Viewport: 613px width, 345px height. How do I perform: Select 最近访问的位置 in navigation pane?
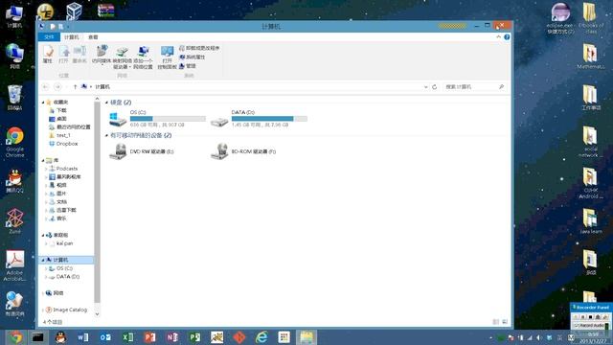coord(70,127)
